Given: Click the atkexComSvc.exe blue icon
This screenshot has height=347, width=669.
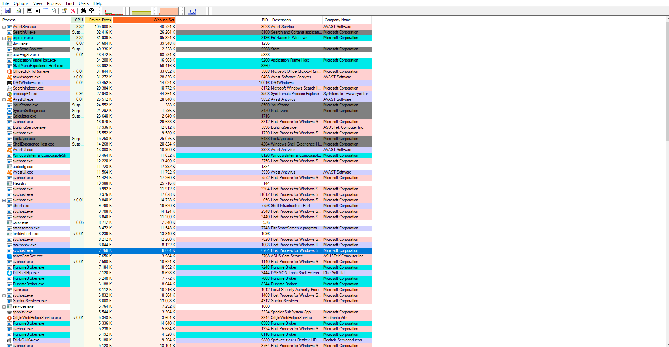Looking at the screenshot, I should click(9, 256).
